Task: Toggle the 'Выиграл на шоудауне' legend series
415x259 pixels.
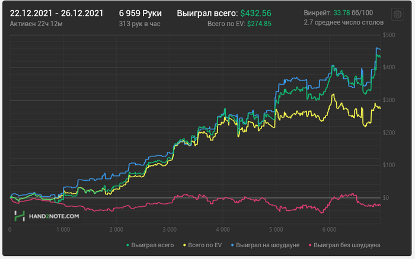Action: coord(265,245)
